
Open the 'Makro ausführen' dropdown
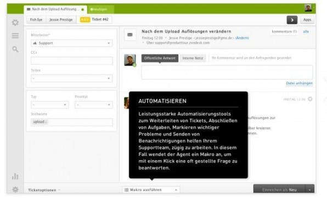click(151, 190)
